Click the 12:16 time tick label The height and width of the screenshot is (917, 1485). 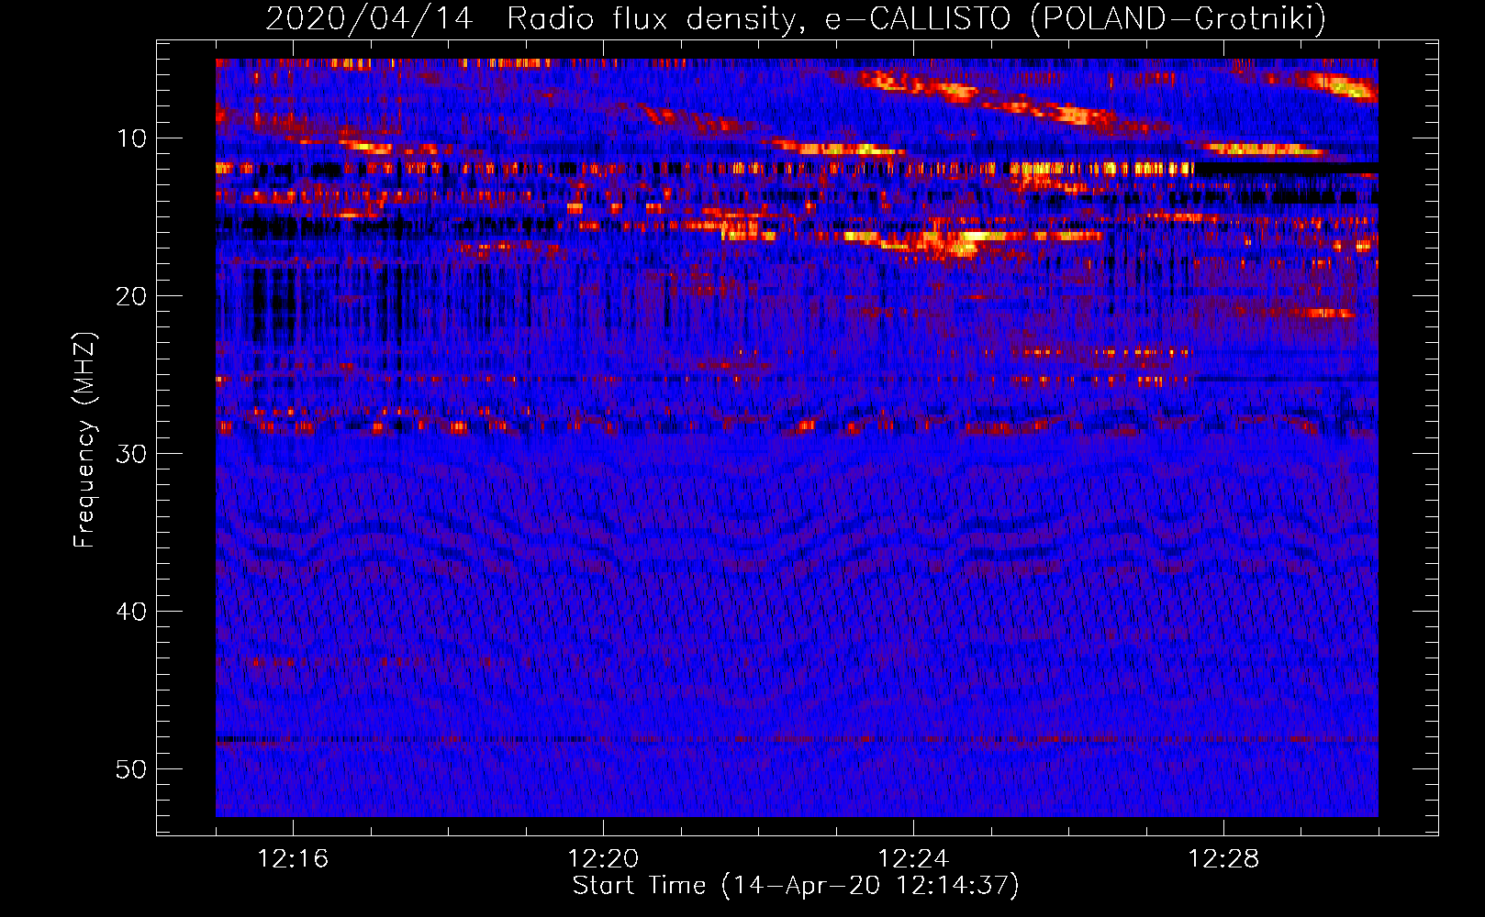click(x=293, y=858)
